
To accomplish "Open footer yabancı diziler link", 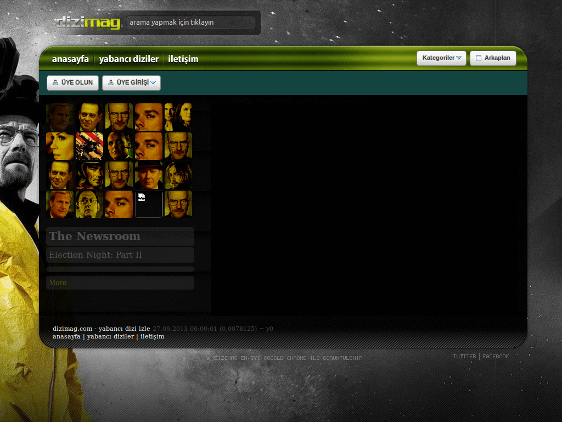I will (110, 336).
